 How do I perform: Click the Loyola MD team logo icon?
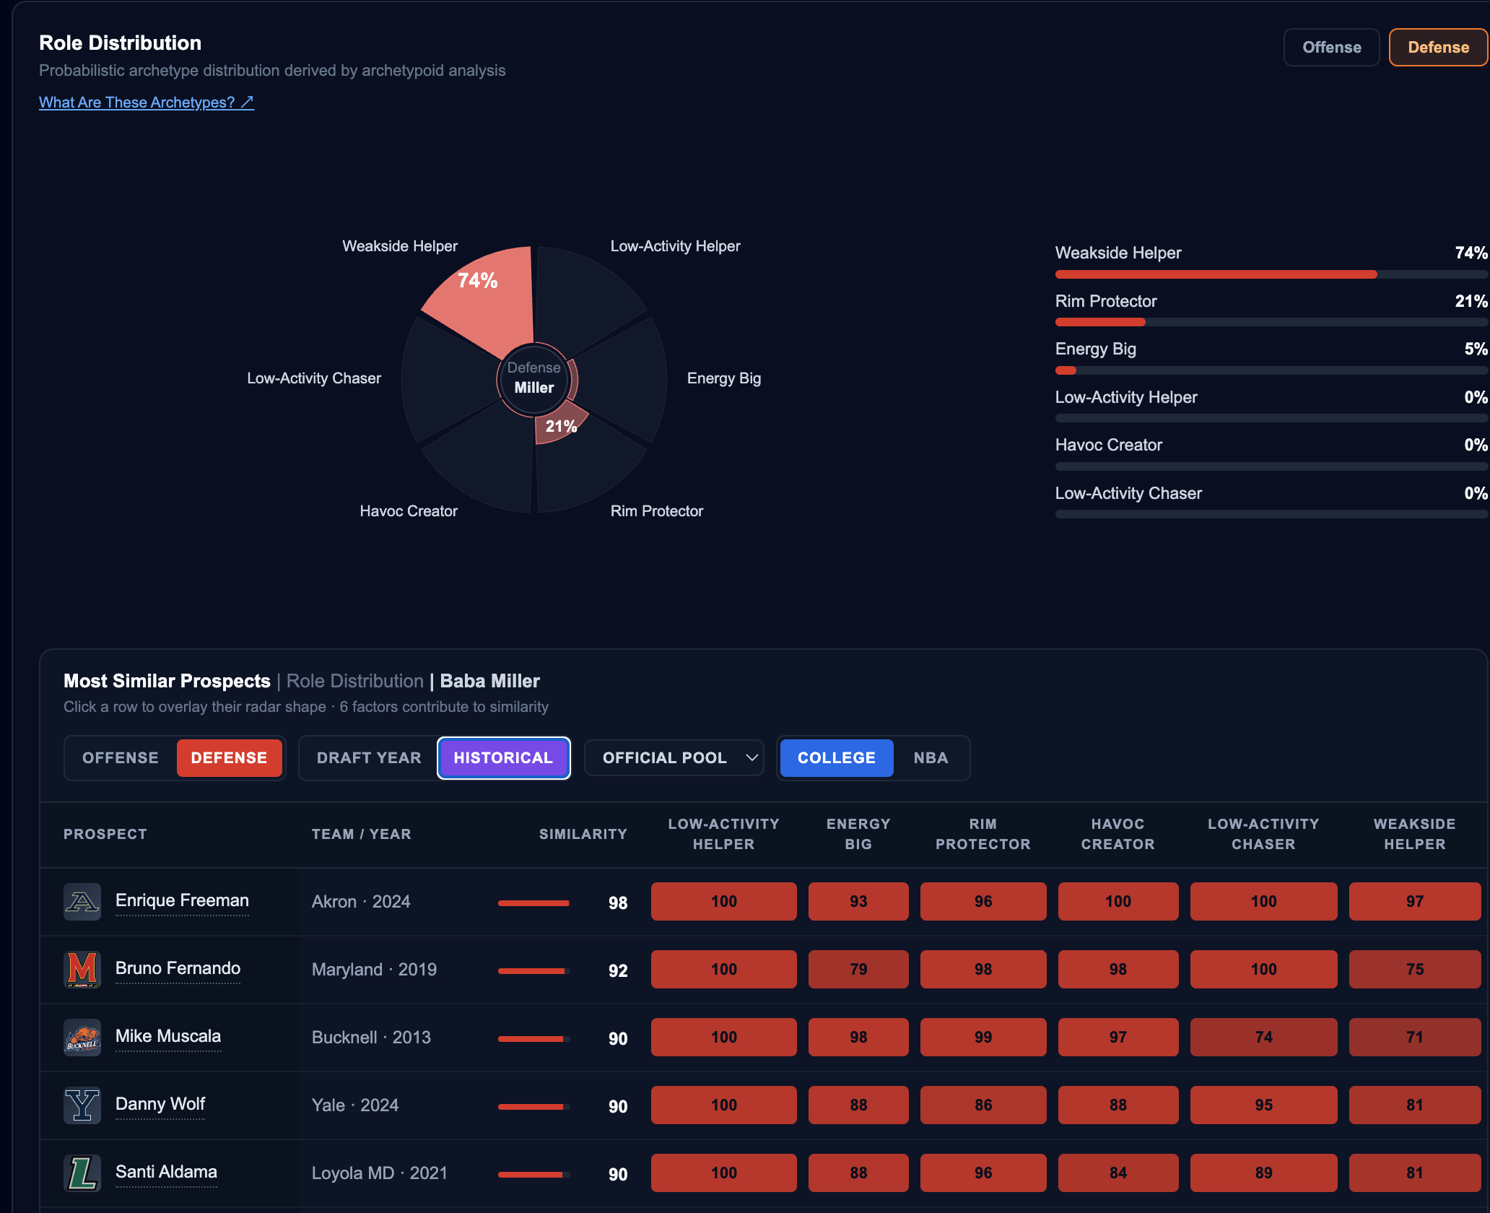tap(82, 1173)
